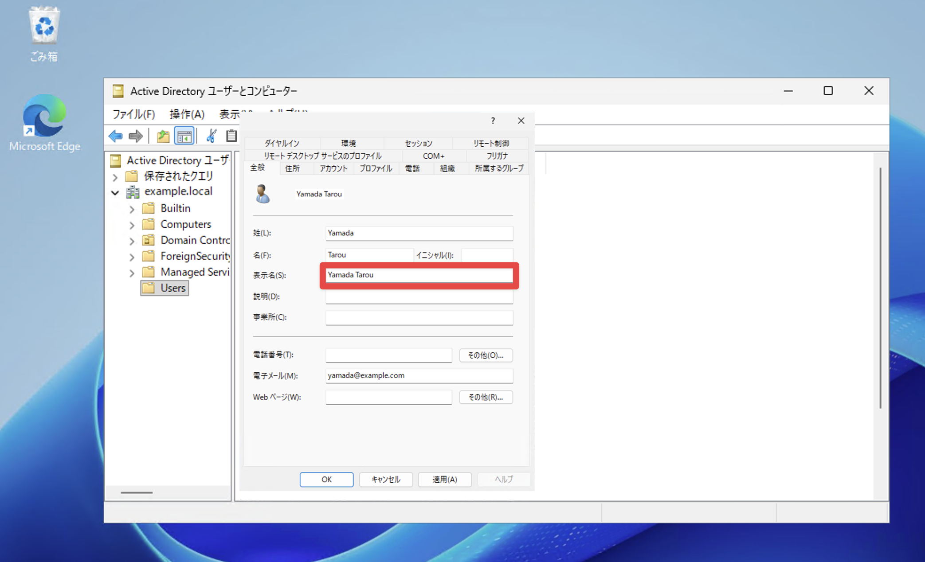The width and height of the screenshot is (925, 562).
Task: Switch to the COM+ tab
Action: click(434, 156)
